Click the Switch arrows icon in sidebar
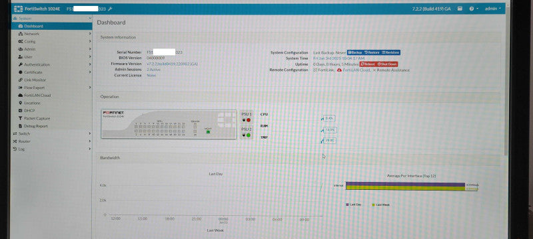Image resolution: width=533 pixels, height=239 pixels. 15,133
